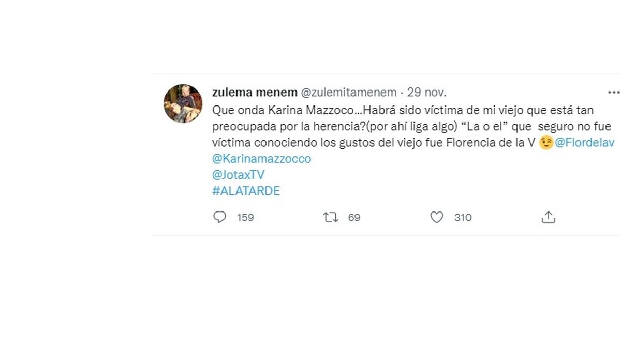The width and height of the screenshot is (621, 349).
Task: Open the tweet's 29 nov. timestamp
Action: (427, 93)
